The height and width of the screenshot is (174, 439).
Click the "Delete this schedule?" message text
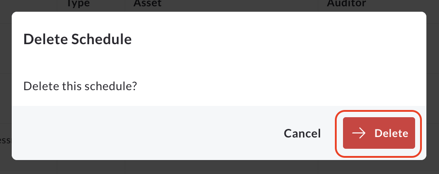tap(80, 86)
